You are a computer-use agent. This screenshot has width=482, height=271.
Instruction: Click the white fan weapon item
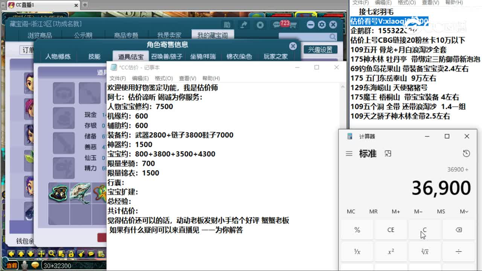click(80, 192)
